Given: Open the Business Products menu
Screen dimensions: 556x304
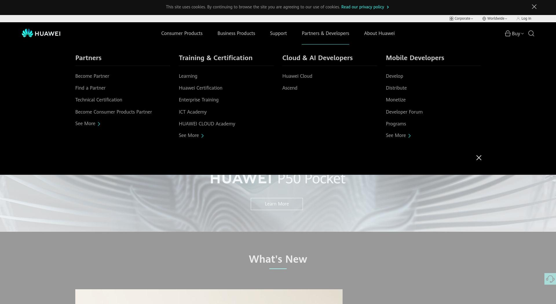Looking at the screenshot, I should click(236, 33).
